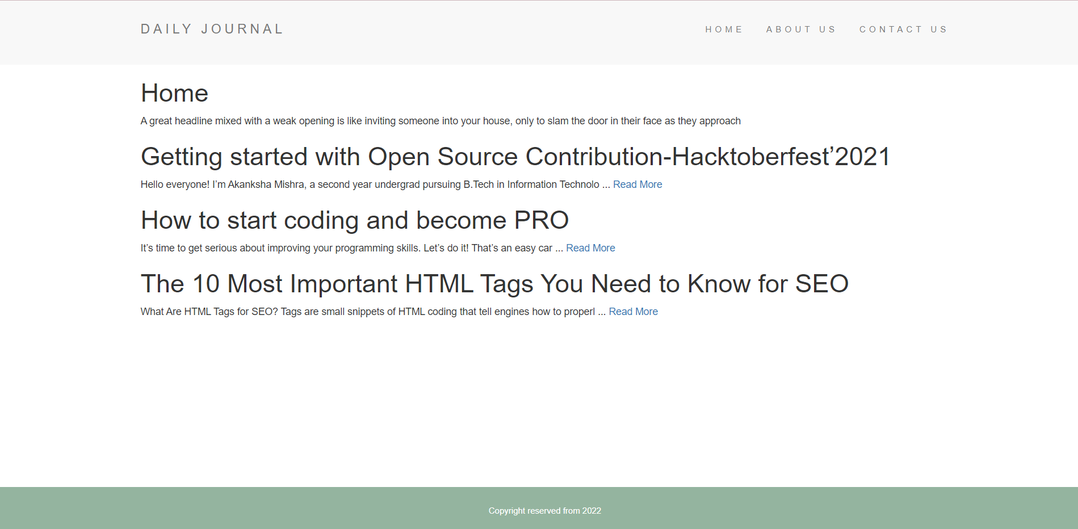Image resolution: width=1078 pixels, height=529 pixels.
Task: Click the name Akanksha Mishra in excerpt
Action: [x=266, y=184]
